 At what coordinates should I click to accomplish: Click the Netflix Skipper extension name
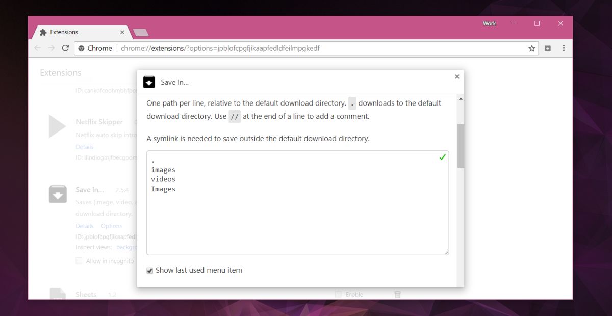(x=99, y=122)
